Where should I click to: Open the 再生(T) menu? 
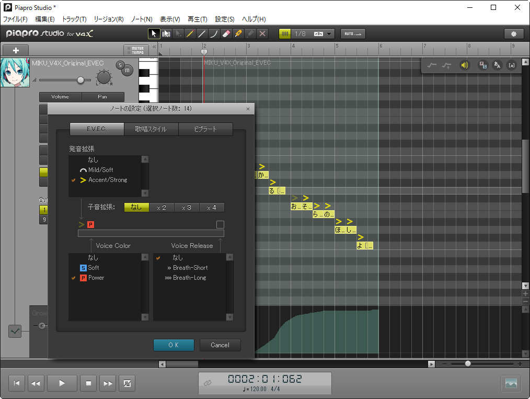(198, 19)
